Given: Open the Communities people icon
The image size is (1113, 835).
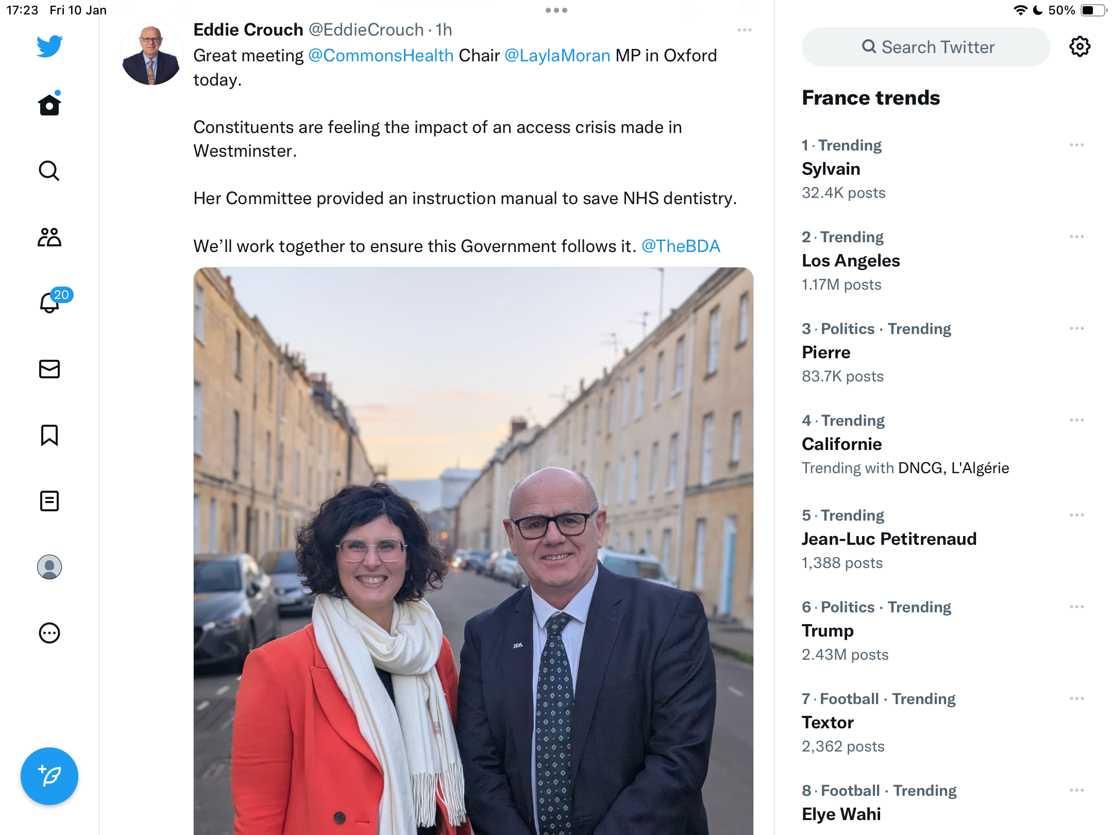Looking at the screenshot, I should click(x=49, y=237).
